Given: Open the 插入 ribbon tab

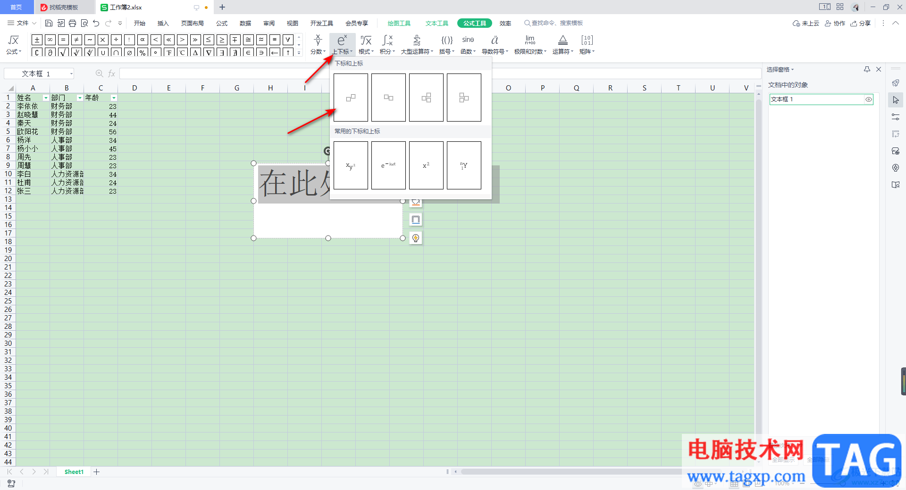Looking at the screenshot, I should tap(163, 23).
